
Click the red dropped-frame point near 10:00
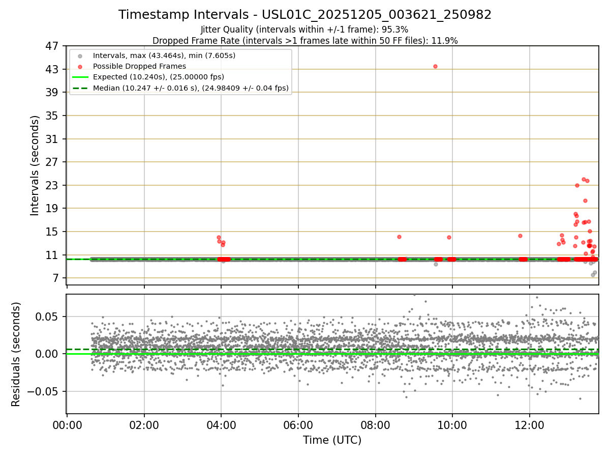tap(449, 237)
